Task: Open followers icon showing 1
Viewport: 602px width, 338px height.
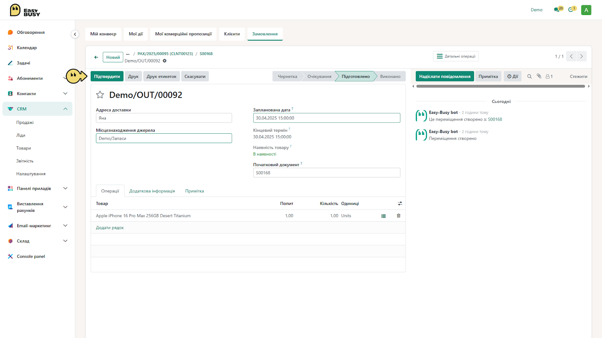Action: (549, 76)
